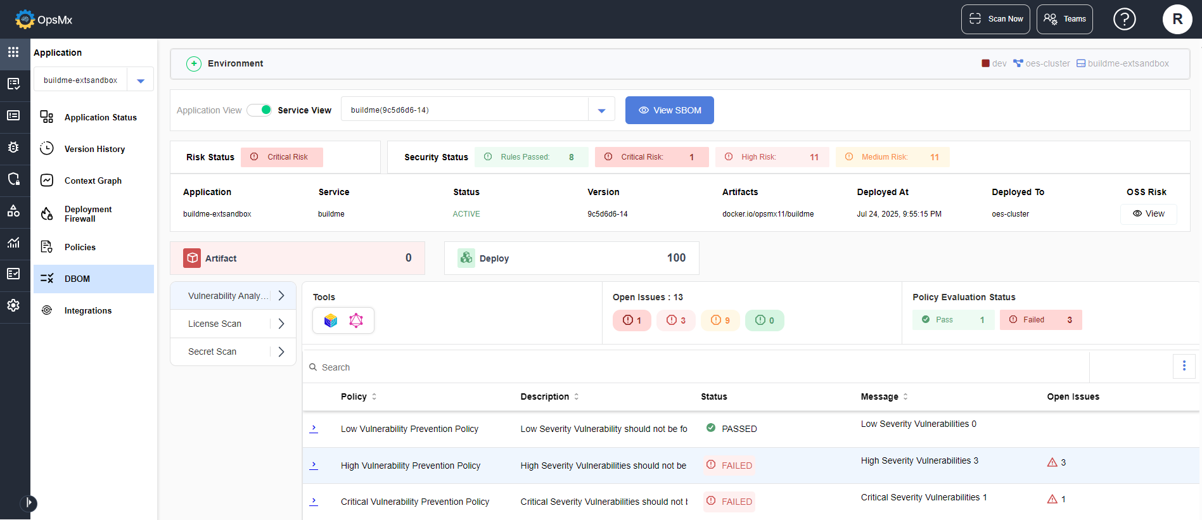Image resolution: width=1202 pixels, height=520 pixels.
Task: Click the user avatar R icon
Action: coord(1177,19)
